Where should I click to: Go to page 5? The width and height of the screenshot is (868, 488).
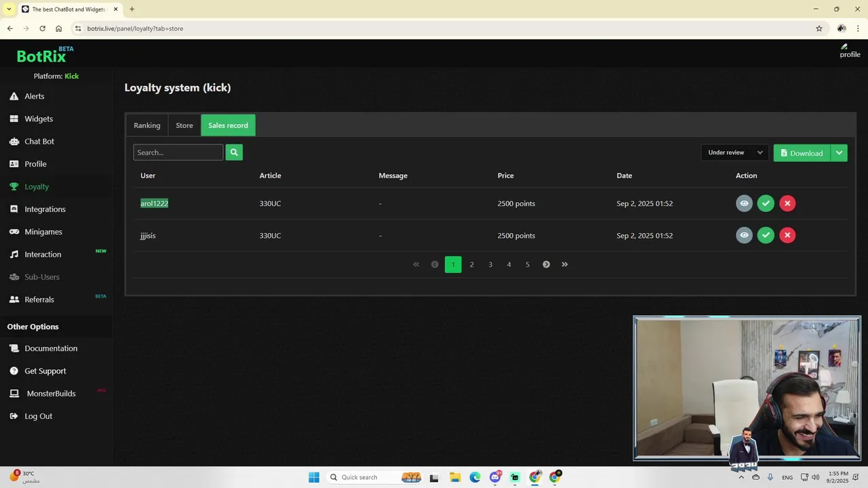coord(528,264)
